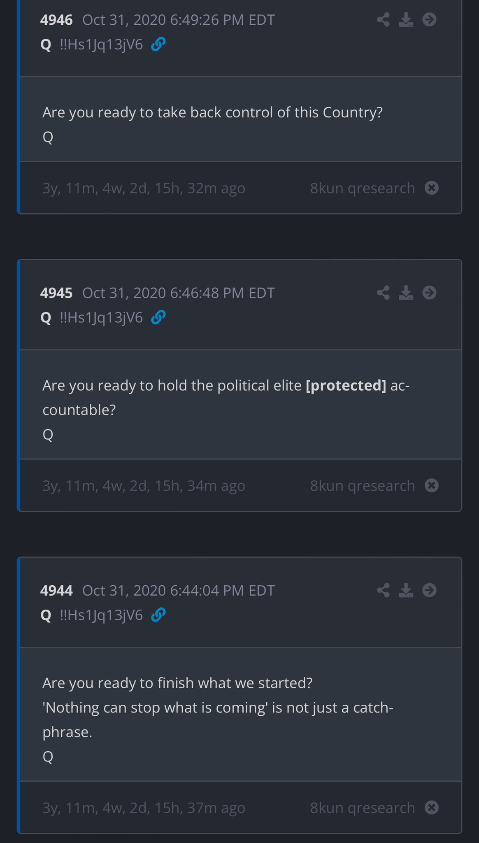Download post 4944

(407, 591)
